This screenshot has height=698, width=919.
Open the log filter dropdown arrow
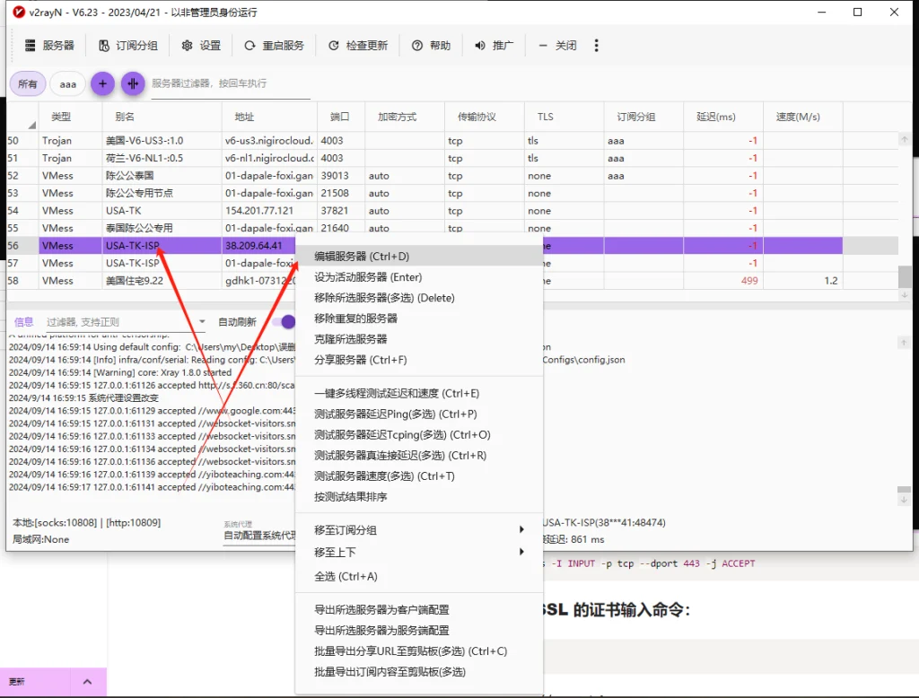[x=202, y=321]
